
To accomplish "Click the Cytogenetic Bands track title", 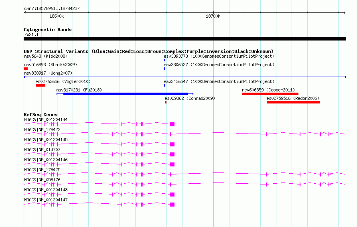I will [x=48, y=30].
